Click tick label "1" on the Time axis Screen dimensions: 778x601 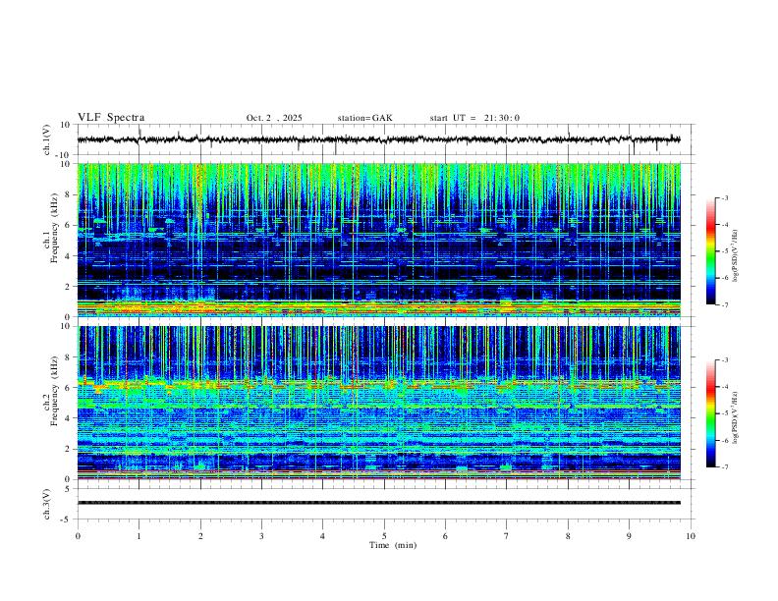point(139,536)
